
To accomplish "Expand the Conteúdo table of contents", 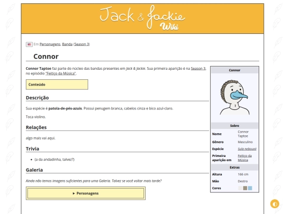I will click(x=57, y=85).
